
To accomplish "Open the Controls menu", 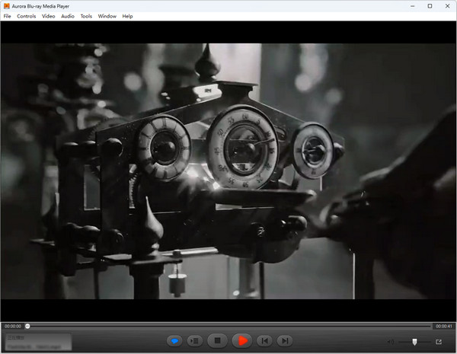I will coord(26,16).
